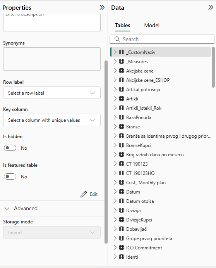Image resolution: width=216 pixels, height=268 pixels.
Task: Click table icon beside Datum otpisa
Action: 122,201
